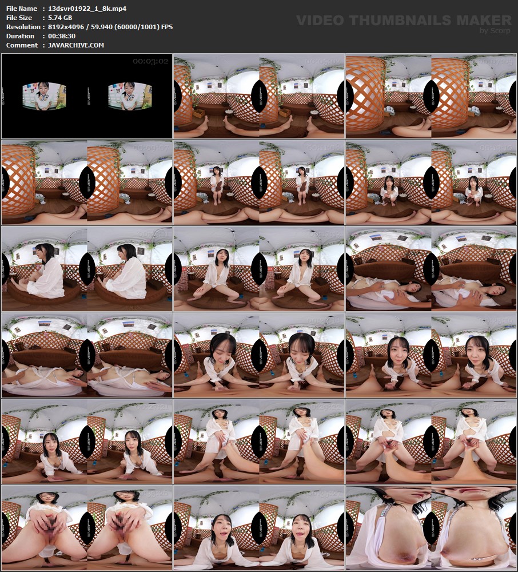Click the Comment label in header
518x572 pixels.
pos(22,45)
